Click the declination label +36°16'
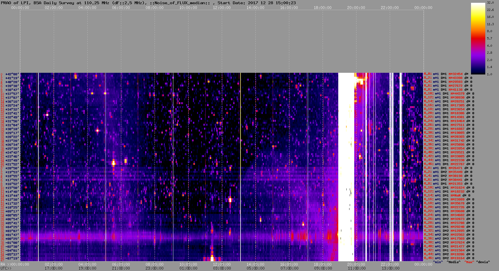This screenshot has height=271, width=499. point(12,102)
